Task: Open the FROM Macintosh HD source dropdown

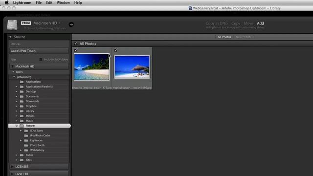Action: point(47,23)
